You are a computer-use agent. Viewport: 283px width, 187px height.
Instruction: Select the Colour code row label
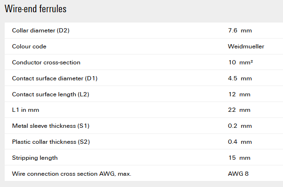pyautogui.click(x=29, y=47)
